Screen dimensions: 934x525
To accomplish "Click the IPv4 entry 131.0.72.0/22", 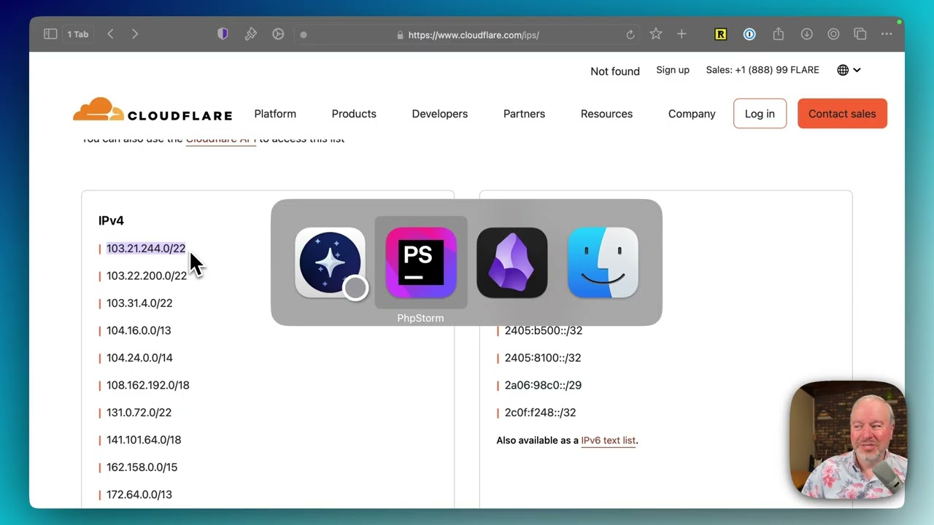I will (139, 413).
